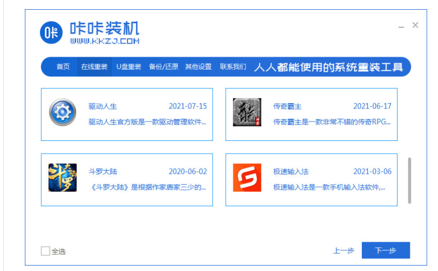
Task: Click the vertical scrollbar thumb of the software list
Action: pos(409,180)
